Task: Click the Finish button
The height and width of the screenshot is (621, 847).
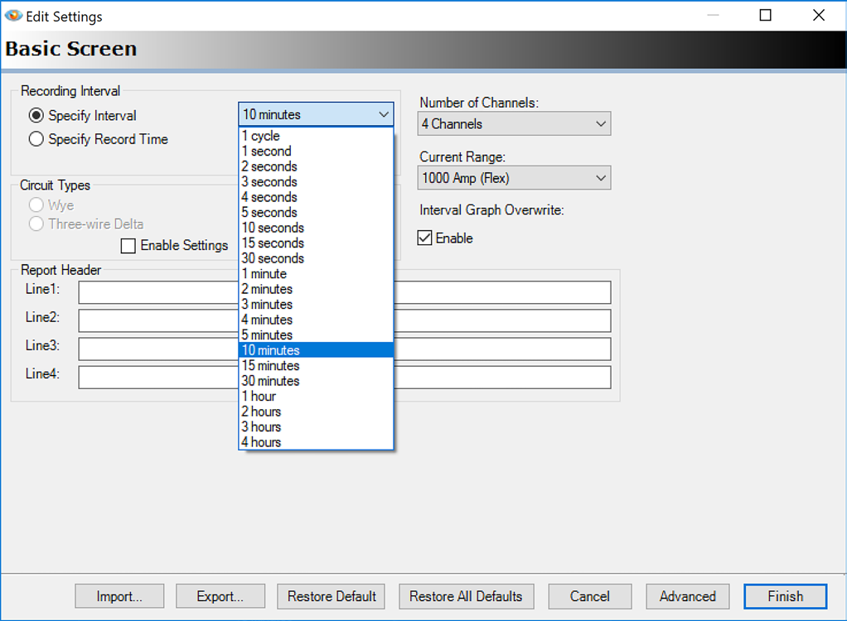Action: [x=784, y=596]
